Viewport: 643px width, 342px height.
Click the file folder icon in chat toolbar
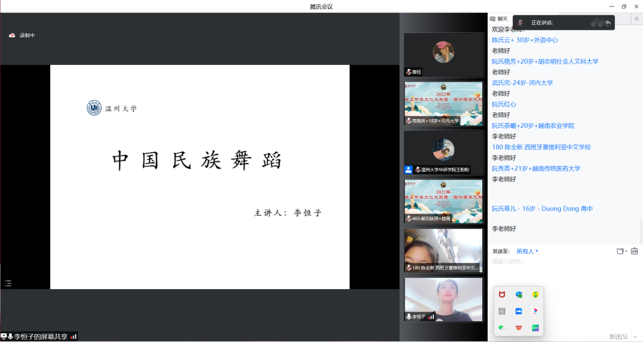[620, 251]
